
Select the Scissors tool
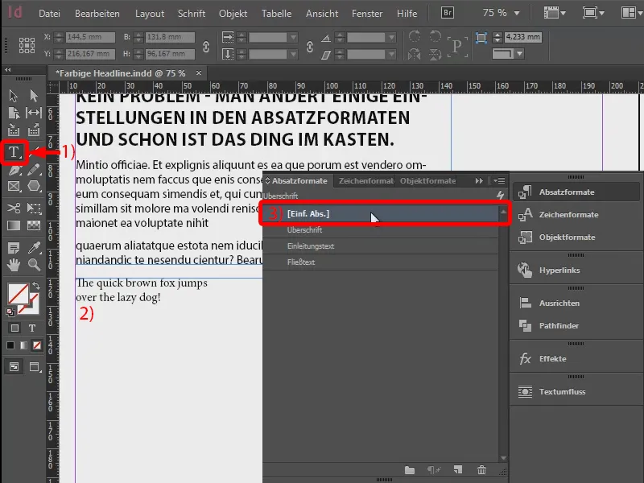point(13,208)
